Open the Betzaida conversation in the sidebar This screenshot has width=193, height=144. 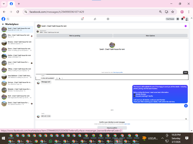(x=17, y=90)
